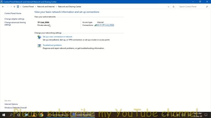
Task: Click the Control Panel icon in address bar
Action: pyautogui.click(x=18, y=7)
